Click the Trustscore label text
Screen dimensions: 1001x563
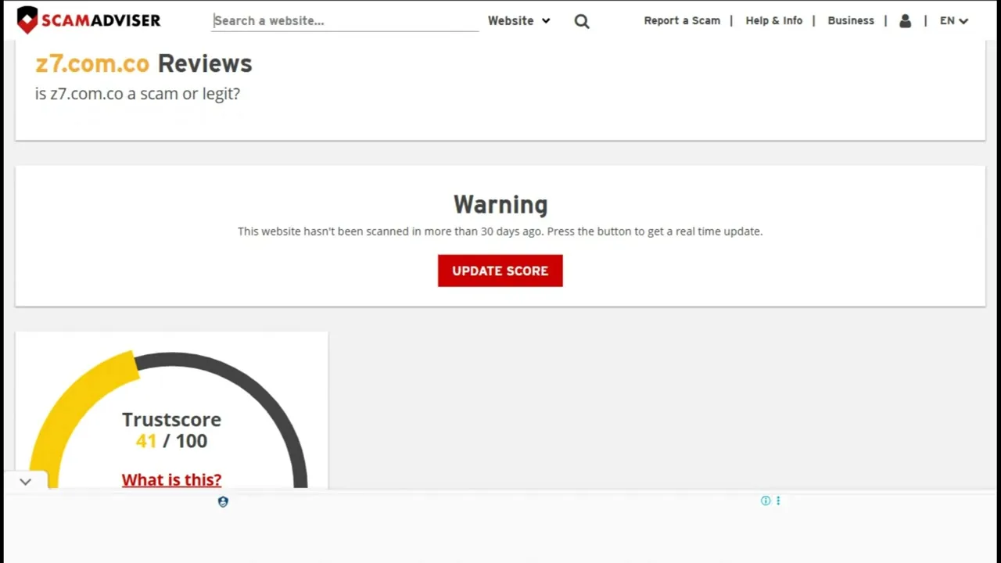171,419
